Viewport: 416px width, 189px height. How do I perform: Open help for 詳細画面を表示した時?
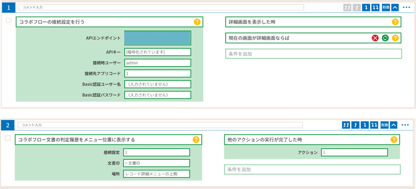[x=395, y=22]
